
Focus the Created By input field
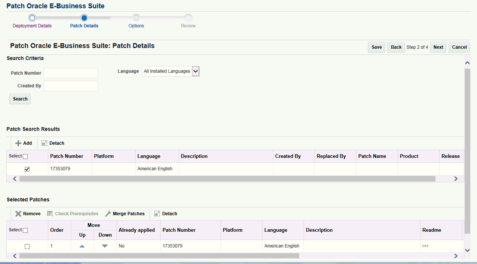[x=71, y=86]
